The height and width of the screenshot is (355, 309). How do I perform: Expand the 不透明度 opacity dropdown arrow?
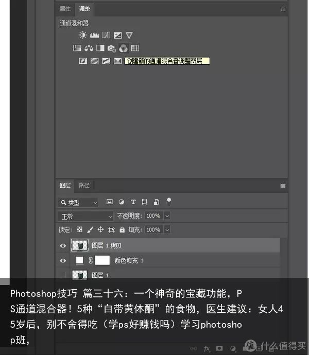[167, 216]
